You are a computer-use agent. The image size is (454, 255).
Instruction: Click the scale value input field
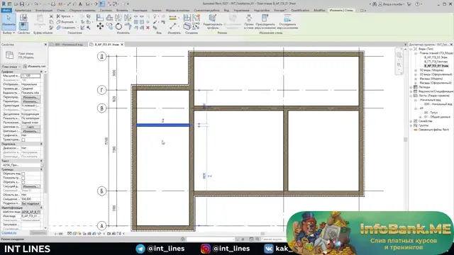(31, 76)
